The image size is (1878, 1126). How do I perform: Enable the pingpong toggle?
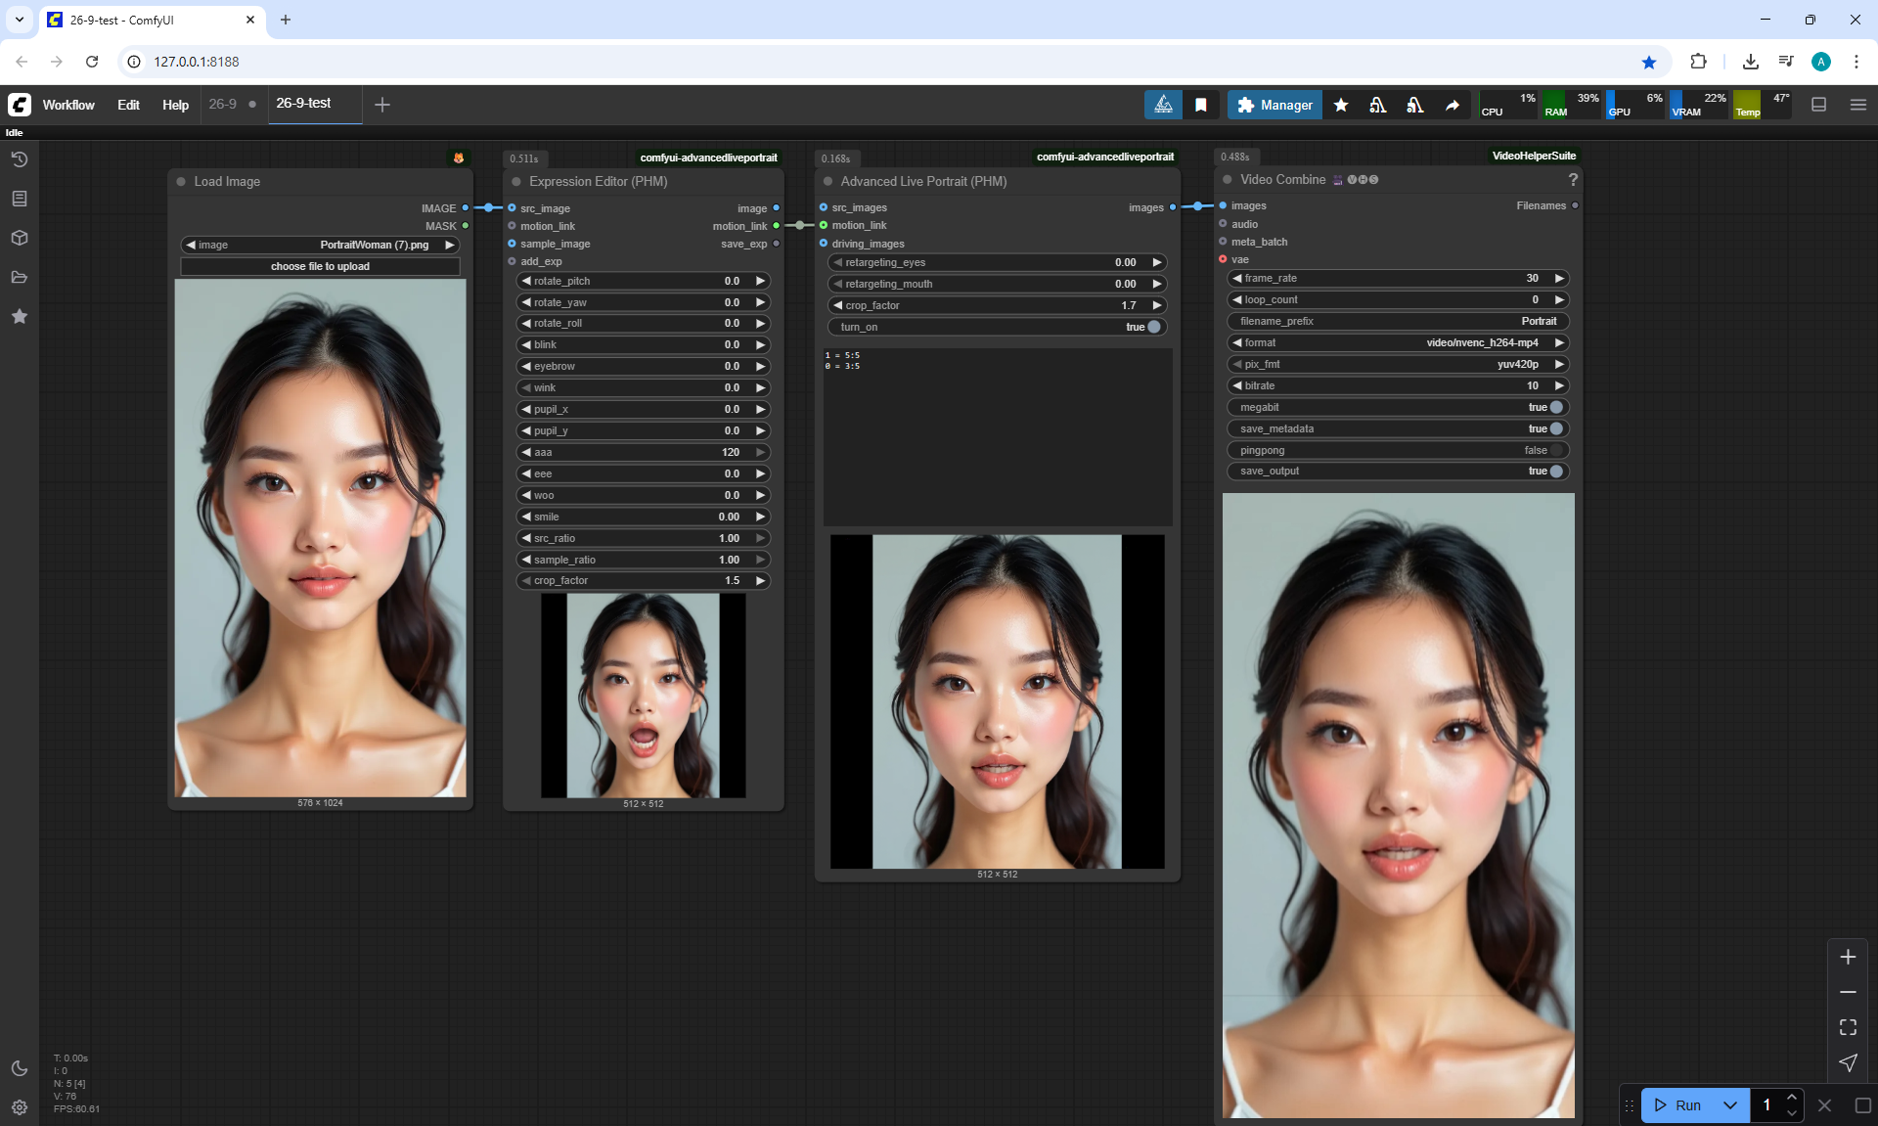[1555, 450]
